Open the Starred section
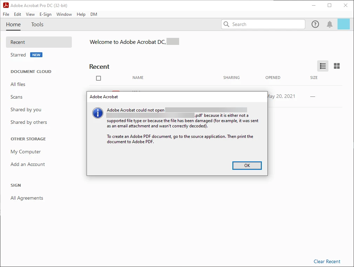354x267 pixels. pos(18,55)
